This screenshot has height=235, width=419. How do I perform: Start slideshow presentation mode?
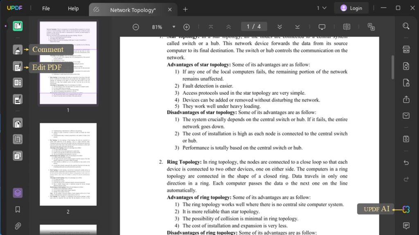322,27
